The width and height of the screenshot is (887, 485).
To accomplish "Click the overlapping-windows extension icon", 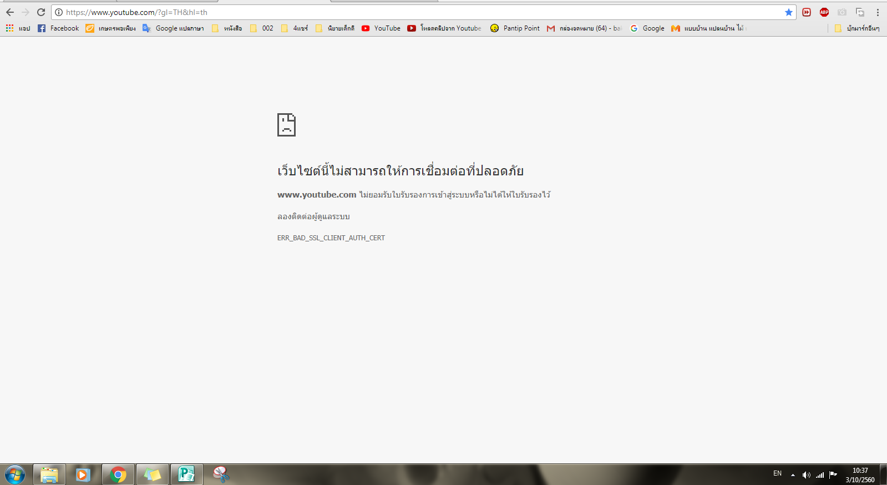I will point(860,12).
